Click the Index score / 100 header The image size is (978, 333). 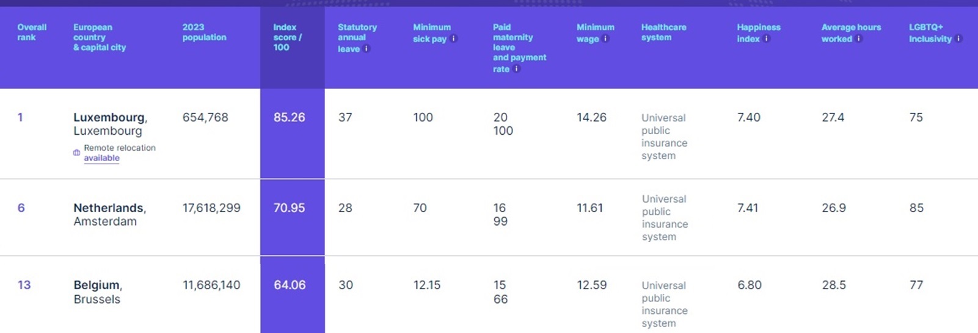(287, 37)
